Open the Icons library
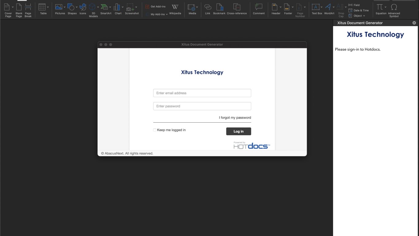 (x=83, y=9)
